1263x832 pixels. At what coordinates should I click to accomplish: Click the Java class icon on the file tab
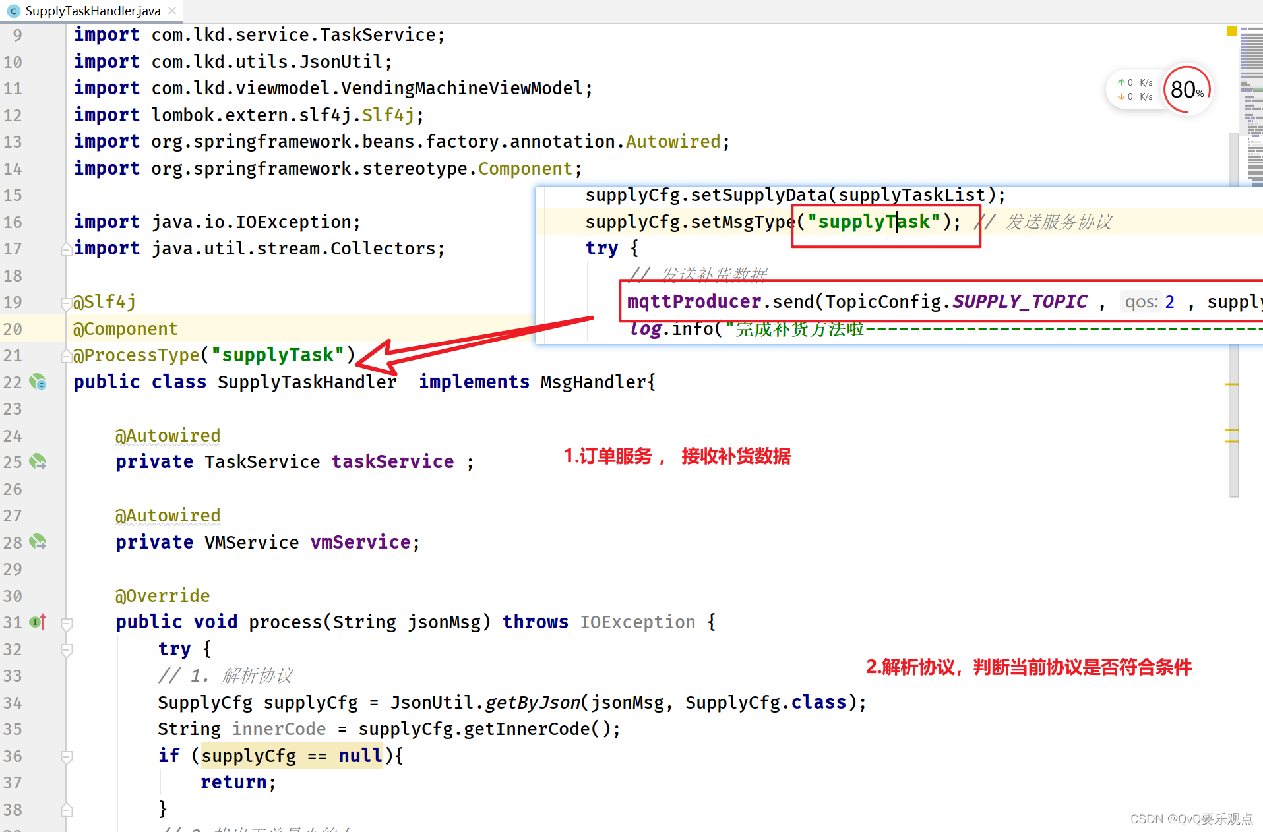13,11
